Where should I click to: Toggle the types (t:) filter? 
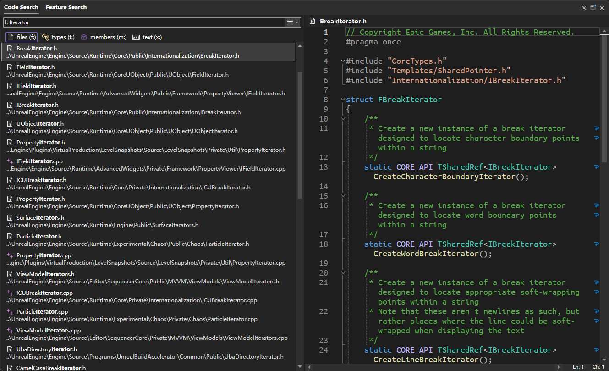point(58,37)
